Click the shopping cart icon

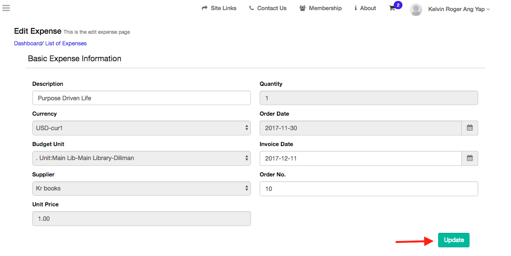(392, 9)
